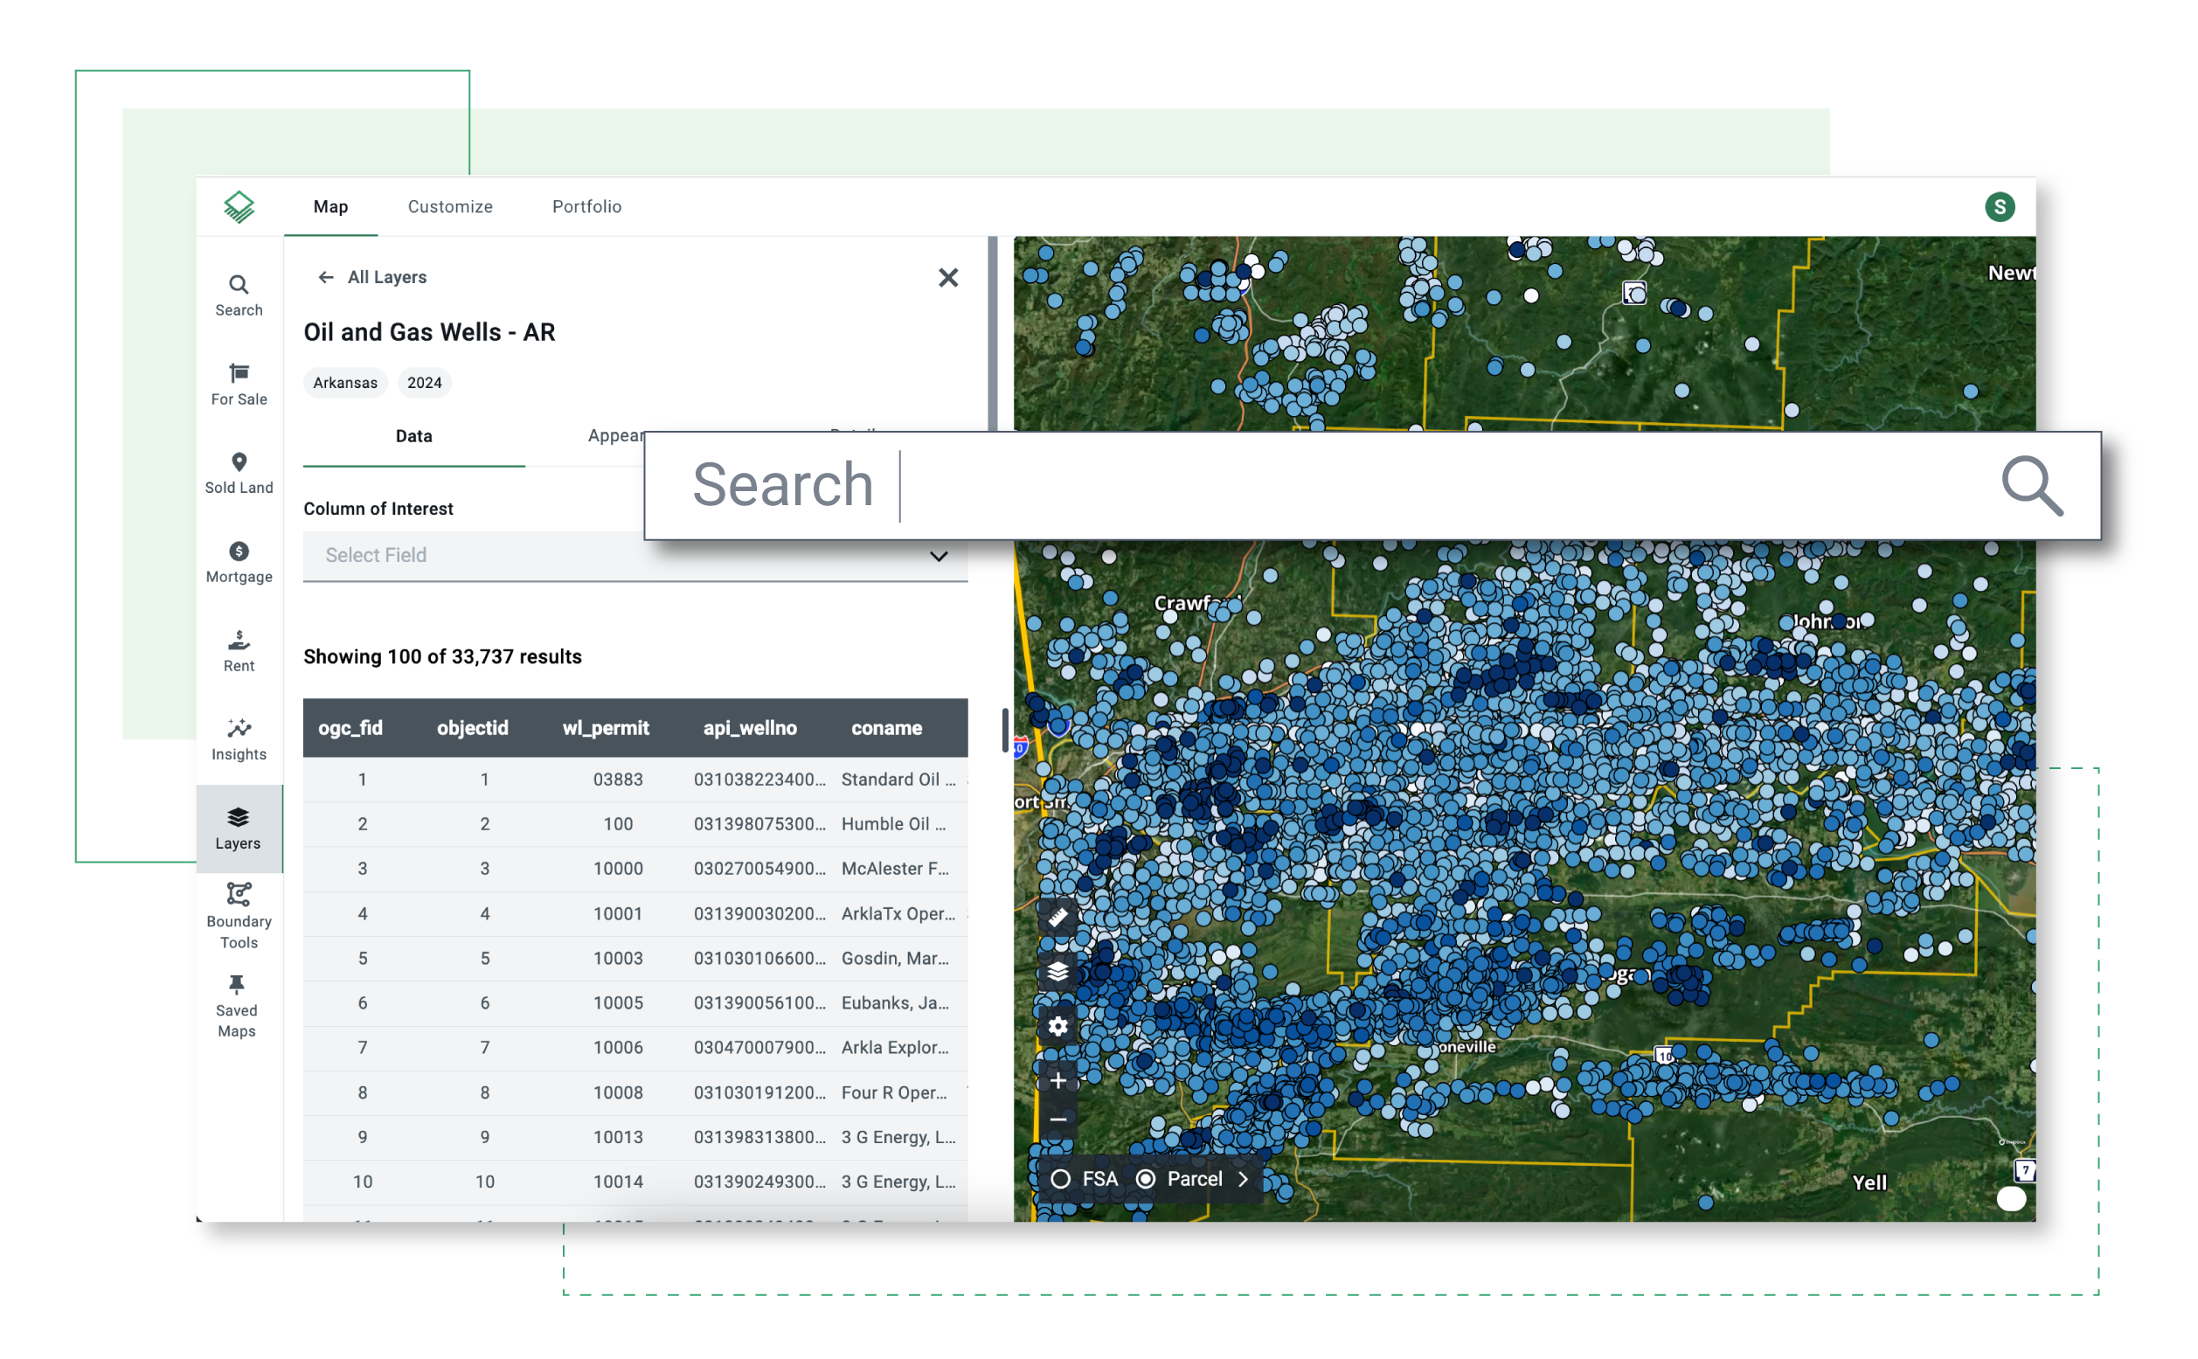Open the For Sale sidebar item
This screenshot has width=2198, height=1359.
(x=239, y=385)
